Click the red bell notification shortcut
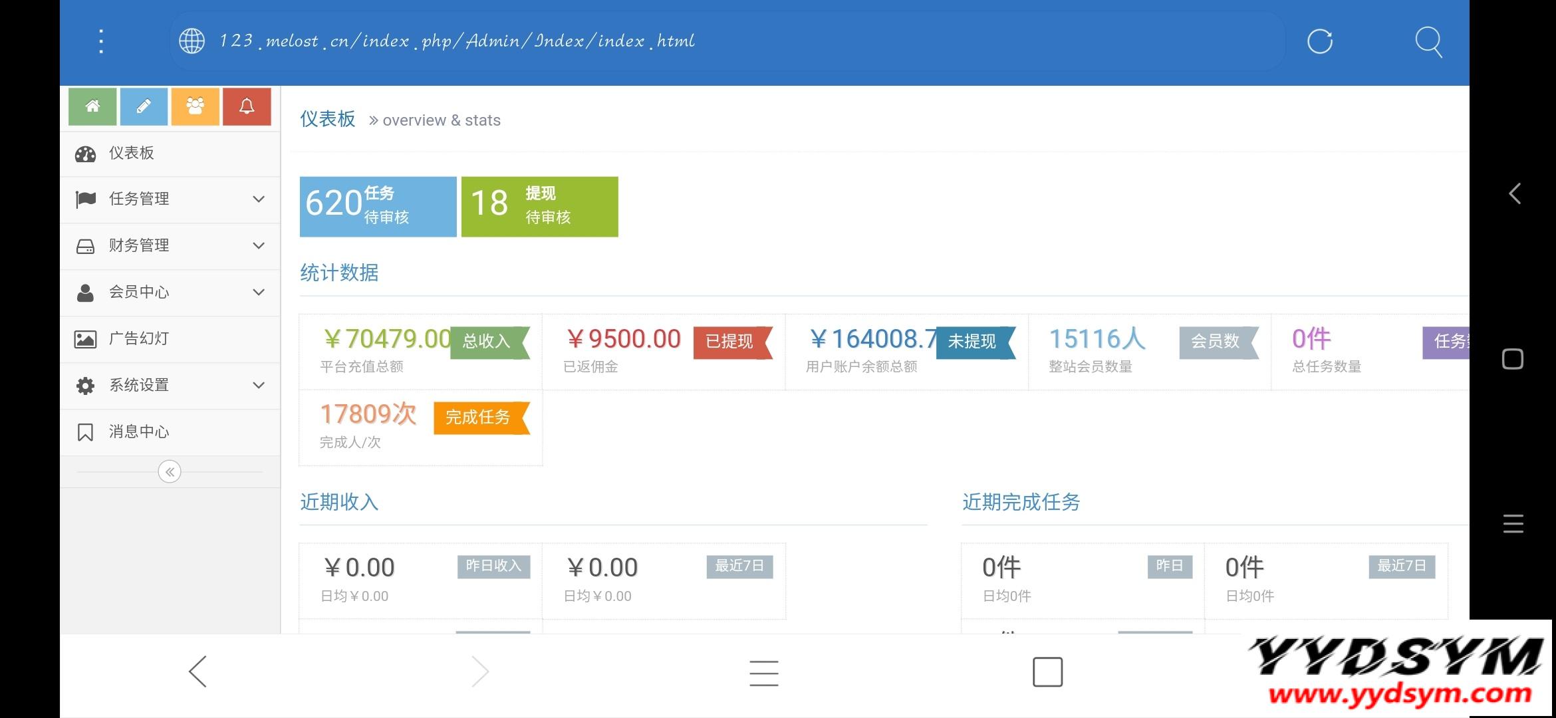The width and height of the screenshot is (1556, 718). pyautogui.click(x=247, y=106)
